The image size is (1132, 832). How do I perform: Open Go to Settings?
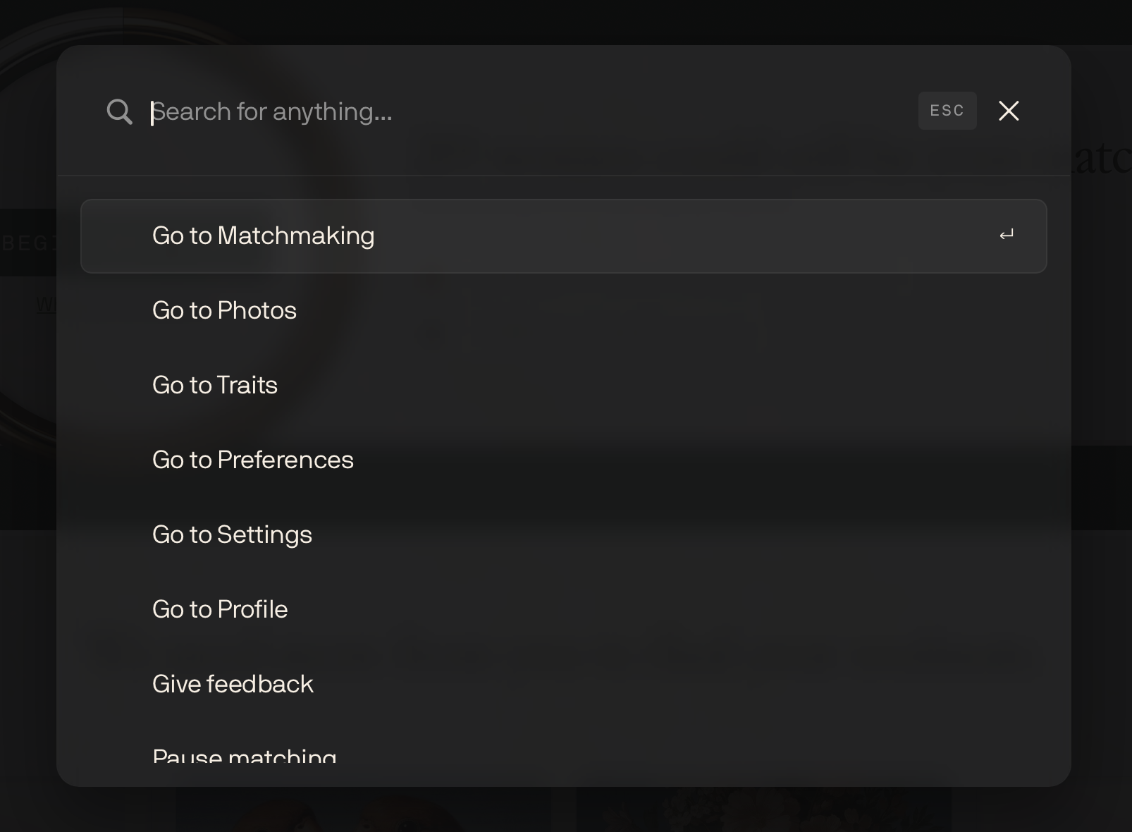pyautogui.click(x=564, y=535)
